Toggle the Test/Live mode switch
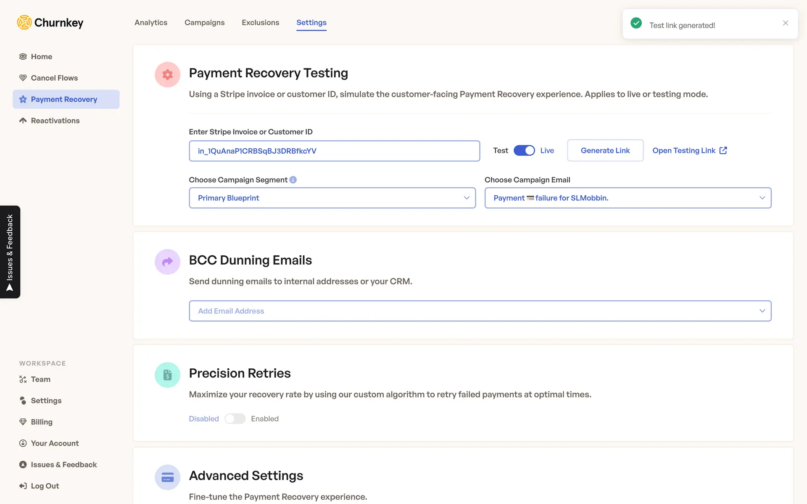This screenshot has width=807, height=504. pyautogui.click(x=524, y=150)
